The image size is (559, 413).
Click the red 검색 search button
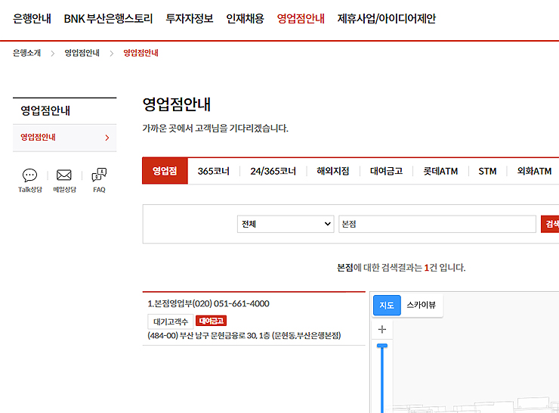[x=550, y=224]
